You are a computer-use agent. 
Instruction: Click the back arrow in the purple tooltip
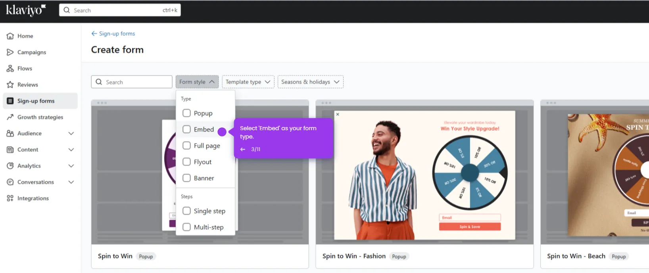pos(243,149)
